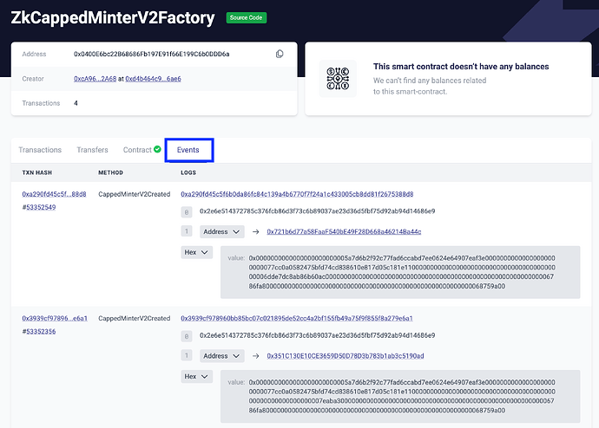Open creation transaction 0xd4b464c9...6ae6 link
Image resolution: width=599 pixels, height=428 pixels.
153,79
